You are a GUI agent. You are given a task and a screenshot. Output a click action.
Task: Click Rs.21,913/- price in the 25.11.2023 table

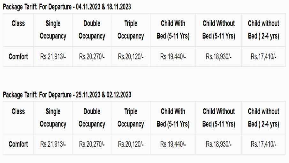click(53, 144)
